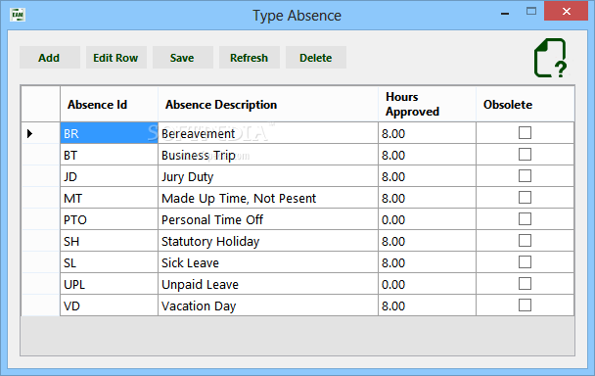Mark Jury Duty as obsolete

[525, 176]
